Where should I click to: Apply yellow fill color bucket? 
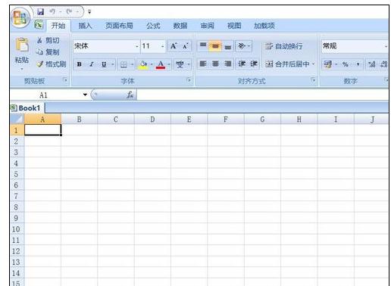tap(143, 64)
